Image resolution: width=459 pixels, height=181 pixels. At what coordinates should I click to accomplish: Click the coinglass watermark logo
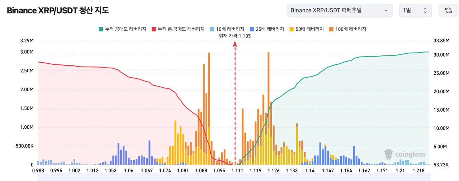pos(404,155)
